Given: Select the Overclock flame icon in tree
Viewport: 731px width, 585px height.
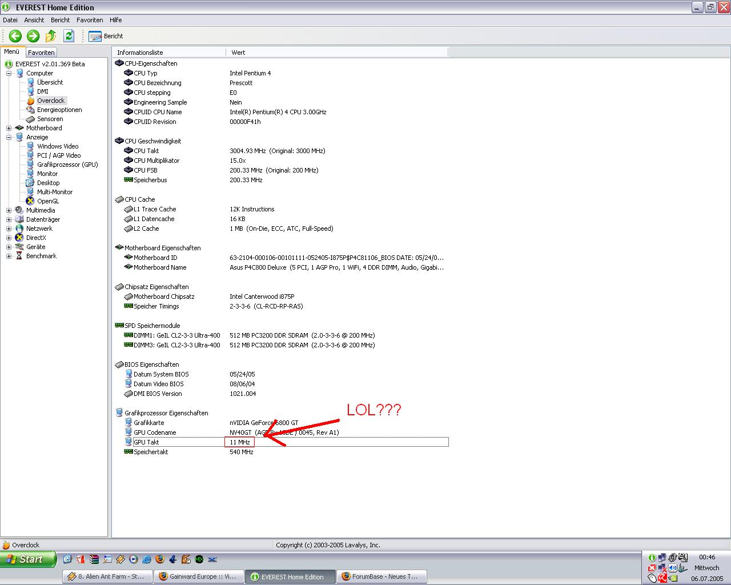Looking at the screenshot, I should pyautogui.click(x=30, y=101).
